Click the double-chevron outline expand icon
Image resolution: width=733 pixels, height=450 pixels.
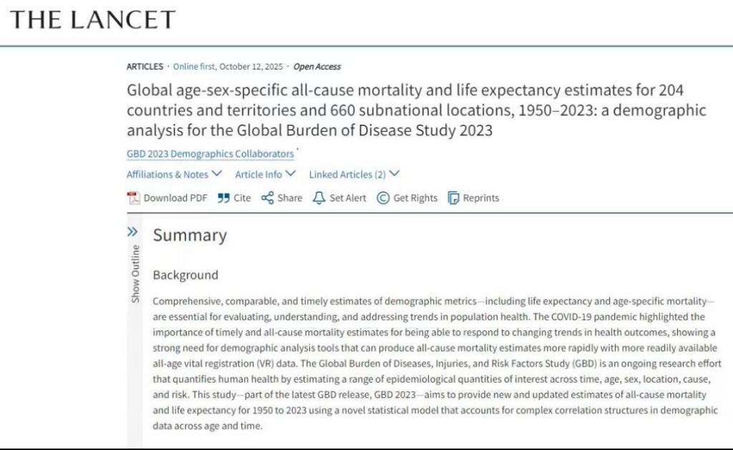132,231
